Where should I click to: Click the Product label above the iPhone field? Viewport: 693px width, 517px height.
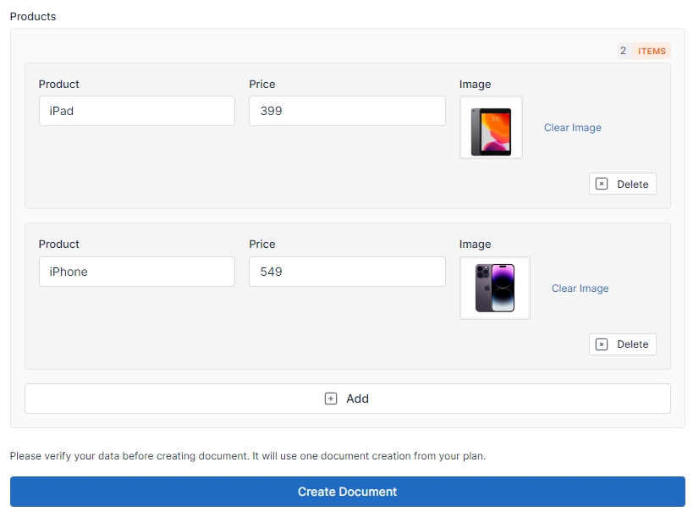pos(59,244)
